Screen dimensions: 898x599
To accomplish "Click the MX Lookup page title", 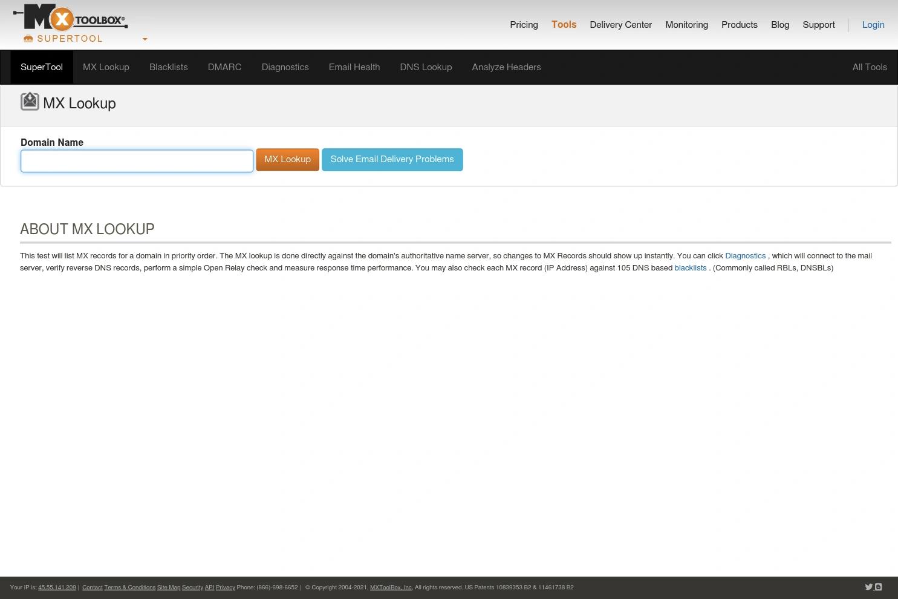I will tap(79, 103).
